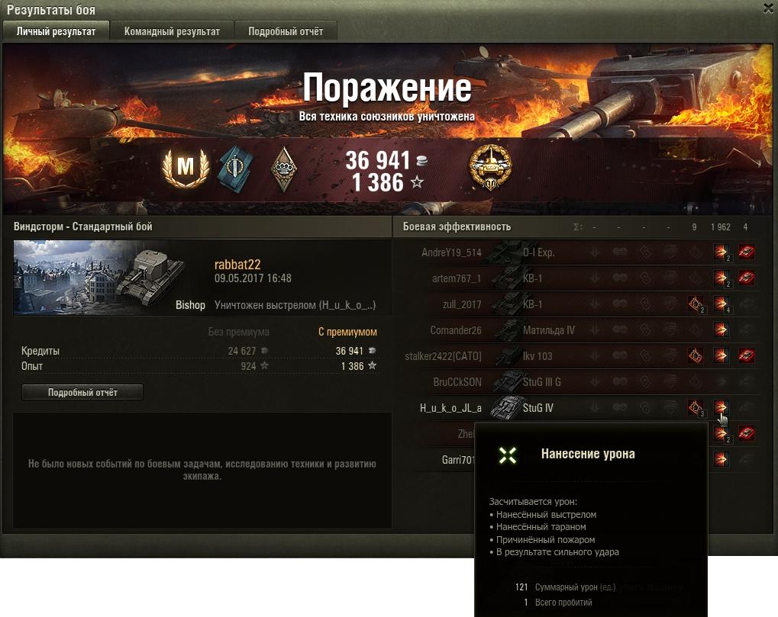Viewport: 778px width, 617px height.
Task: Select the teal sword medal icon
Action: coord(236,169)
